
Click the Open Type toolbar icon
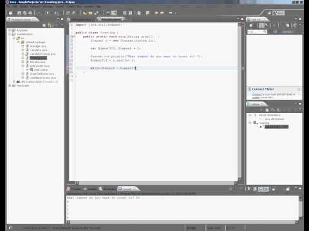85,13
